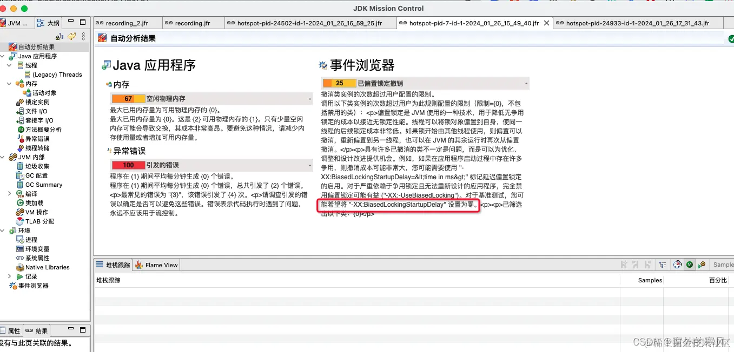Click the 异常错误 subsection heading link
Viewport: 734px width, 352px height.
[x=129, y=151]
